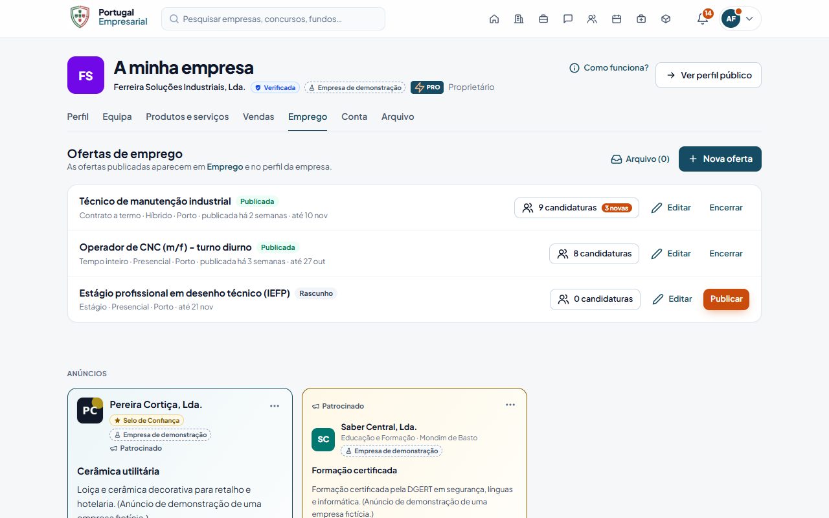View the 8 candidaturas for Operador de CNC
Viewport: 829px width, 518px height.
pyautogui.click(x=594, y=254)
